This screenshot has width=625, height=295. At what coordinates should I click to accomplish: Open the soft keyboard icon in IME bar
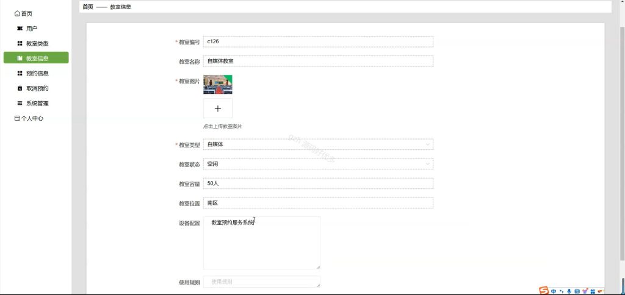pyautogui.click(x=577, y=291)
